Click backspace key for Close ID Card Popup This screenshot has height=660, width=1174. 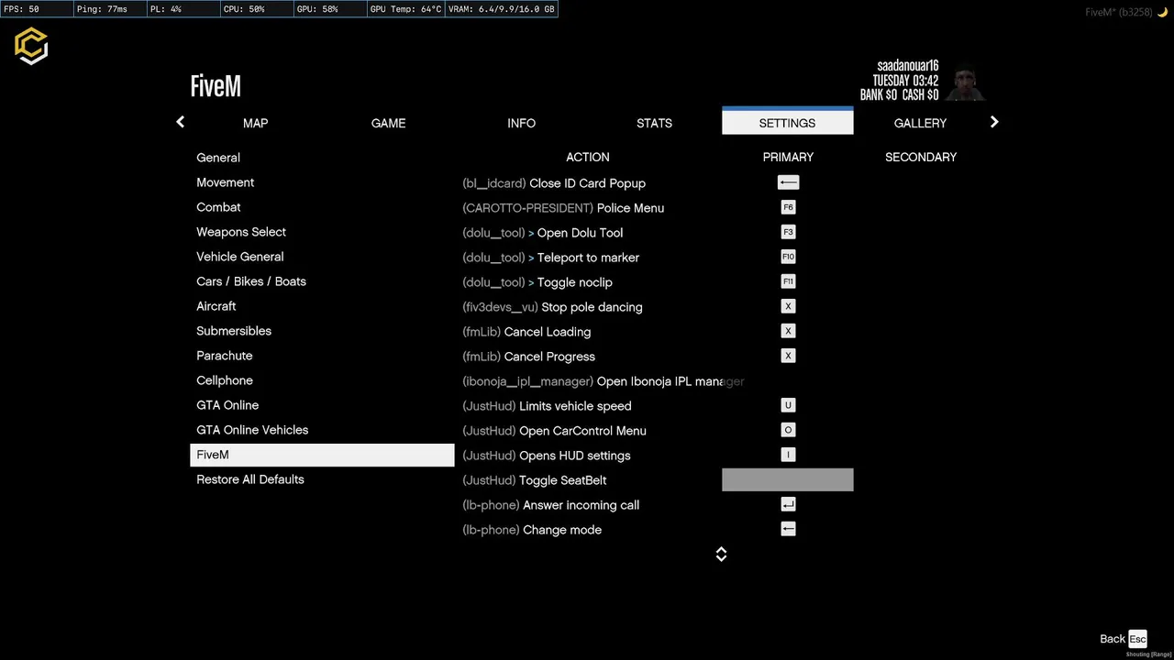click(x=788, y=182)
